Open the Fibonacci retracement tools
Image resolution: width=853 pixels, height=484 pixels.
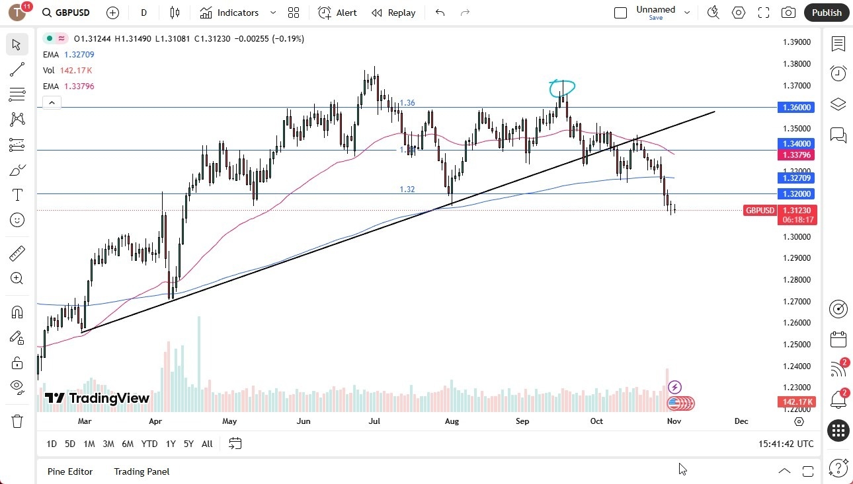pyautogui.click(x=17, y=94)
